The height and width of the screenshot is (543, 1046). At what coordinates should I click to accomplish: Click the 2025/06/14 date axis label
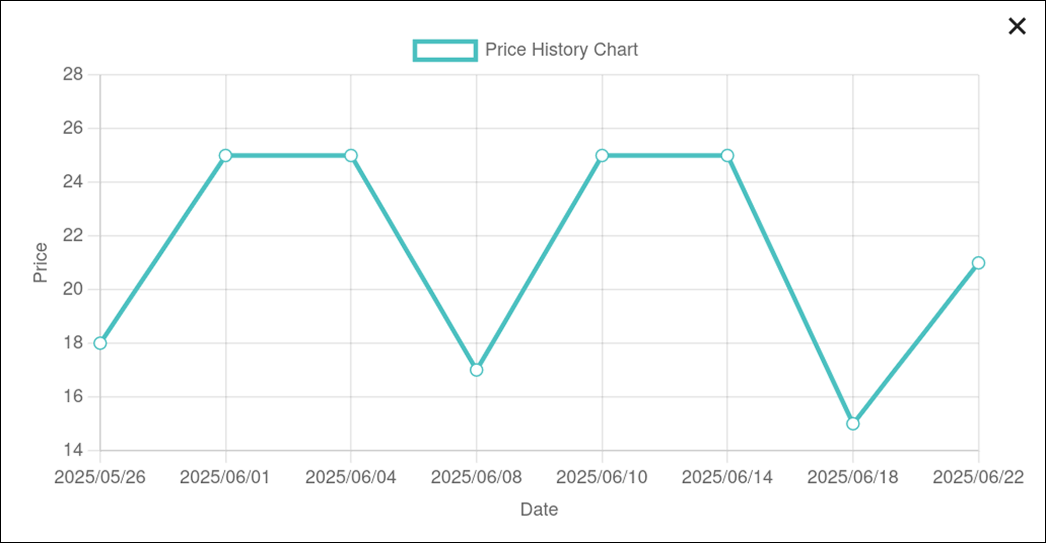coord(727,477)
